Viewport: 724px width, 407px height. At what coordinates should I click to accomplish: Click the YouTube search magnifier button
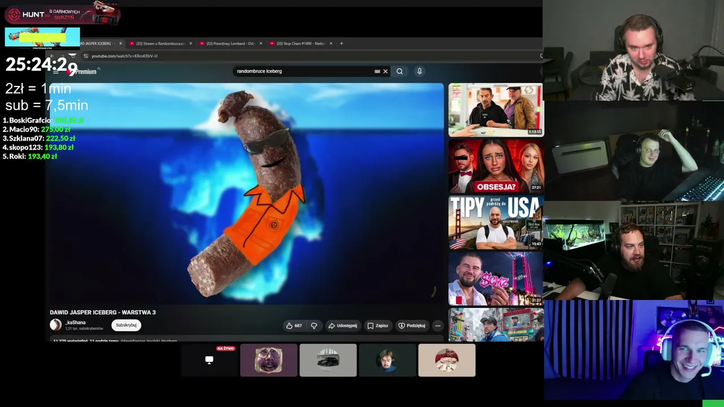coord(399,71)
